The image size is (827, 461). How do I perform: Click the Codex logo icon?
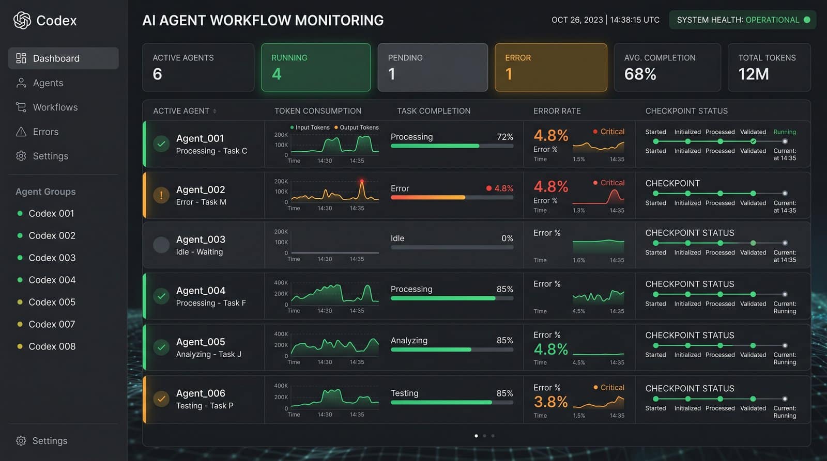(x=22, y=20)
